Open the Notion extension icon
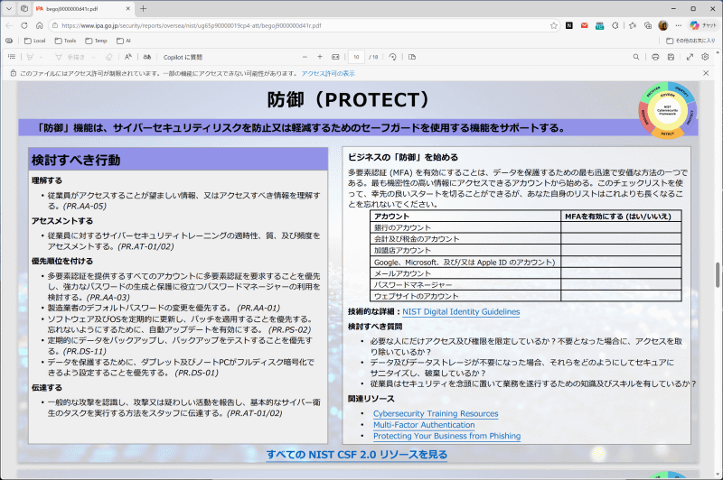Viewport: 723px width, 480px height. 569,25
